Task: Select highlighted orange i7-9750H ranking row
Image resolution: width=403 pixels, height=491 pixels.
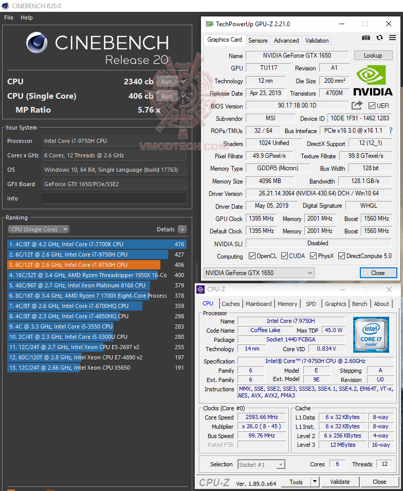Action: (97, 265)
